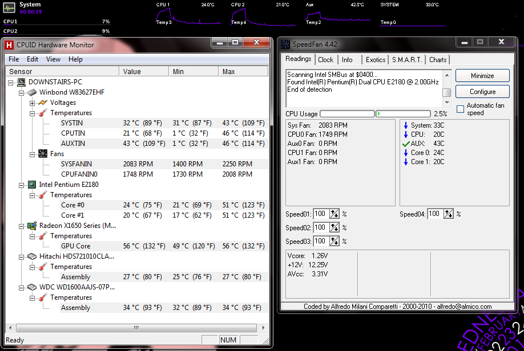Click the Speed04 spinner arrows
The image size is (524, 351).
(x=449, y=214)
